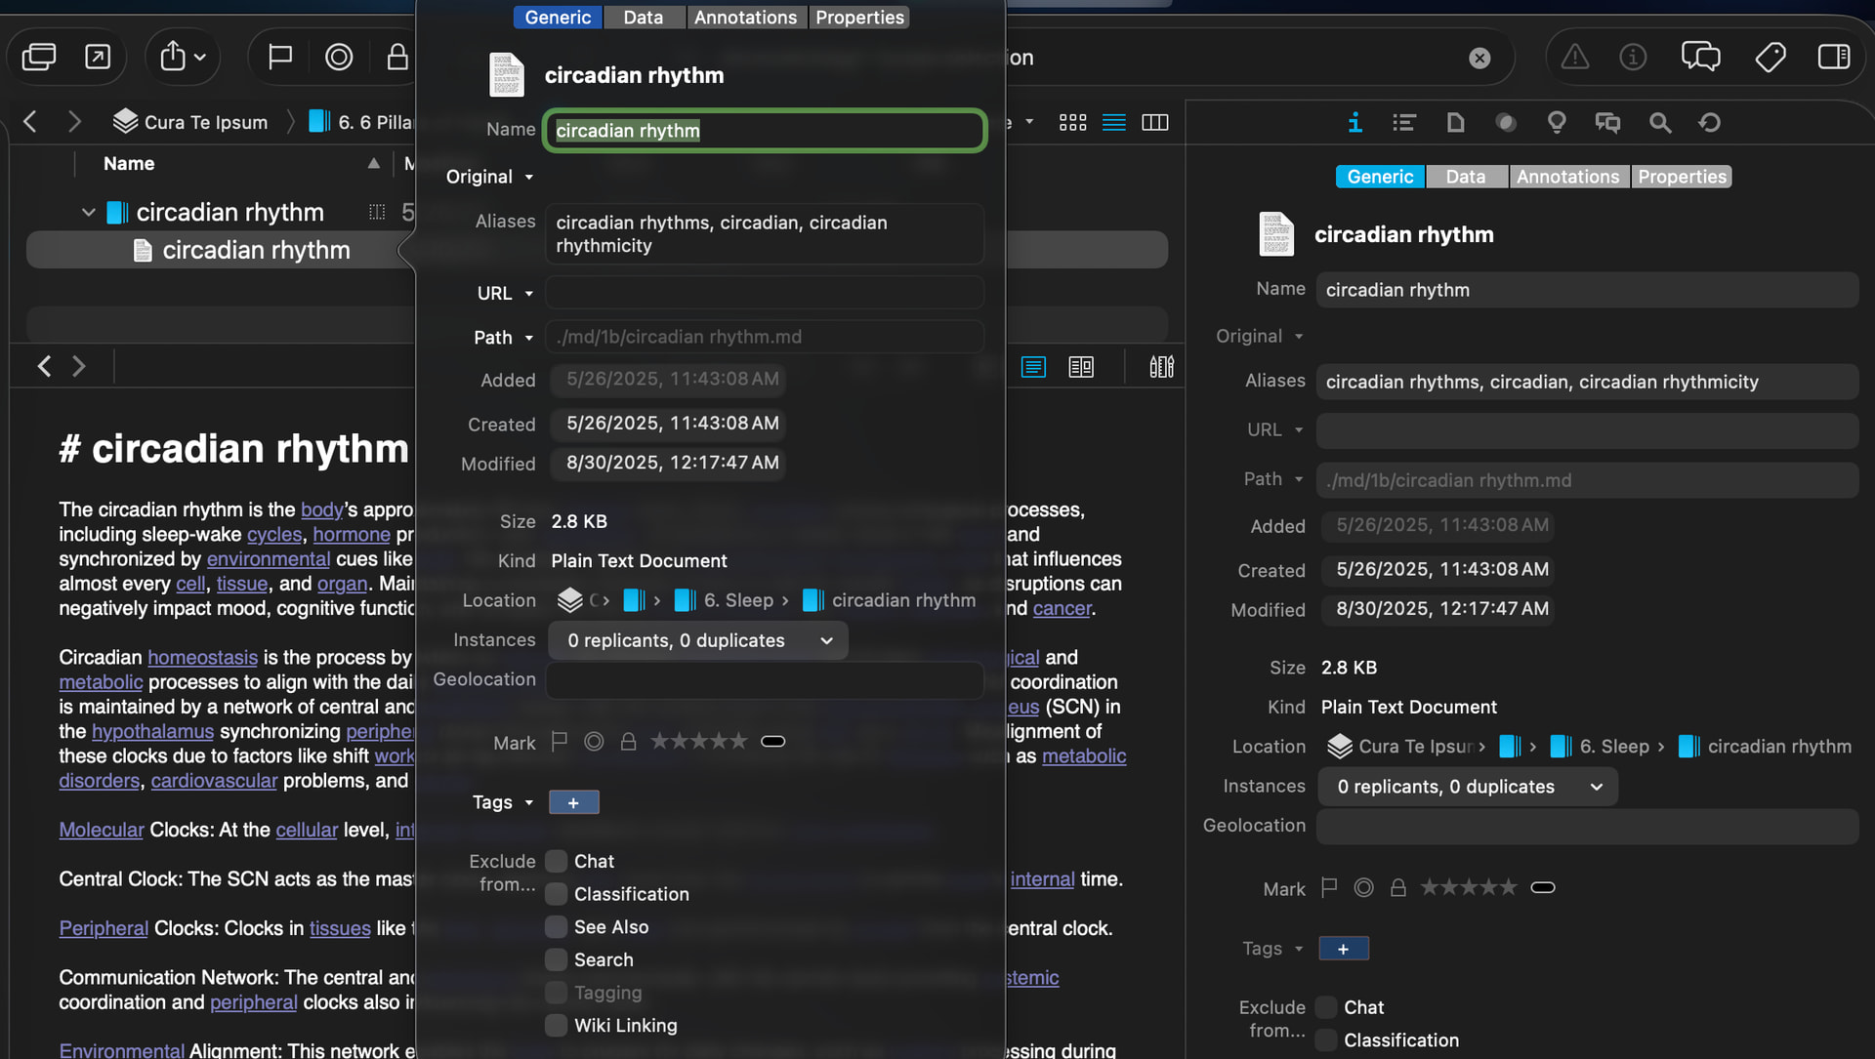Collapse the circadian rhythm group in list
This screenshot has height=1059, width=1875.
coord(88,212)
